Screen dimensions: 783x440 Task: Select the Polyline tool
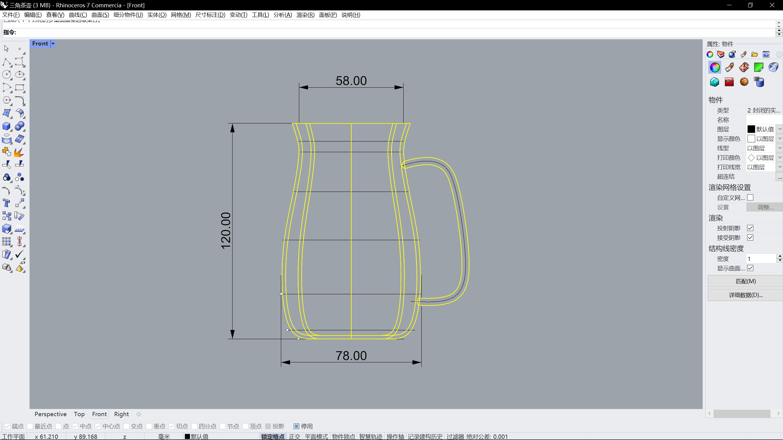[6, 62]
